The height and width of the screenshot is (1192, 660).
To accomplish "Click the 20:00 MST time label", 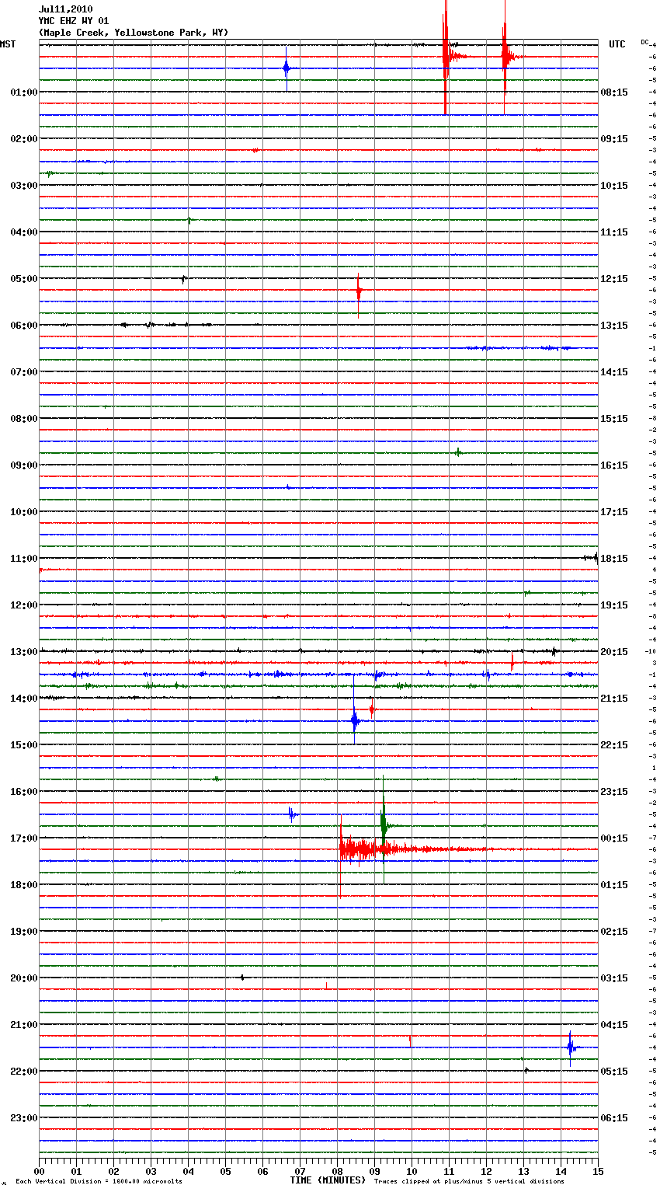I will tap(24, 978).
